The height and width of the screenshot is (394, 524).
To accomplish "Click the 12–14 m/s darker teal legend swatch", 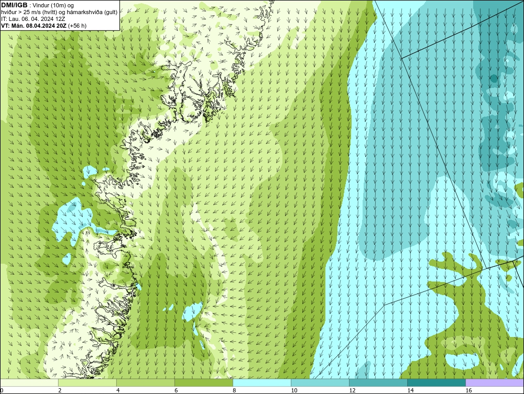I will pyautogui.click(x=378, y=382).
